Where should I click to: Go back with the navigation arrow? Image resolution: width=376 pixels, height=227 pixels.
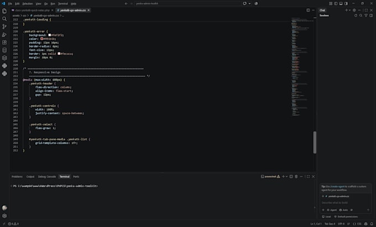[x=126, y=4]
